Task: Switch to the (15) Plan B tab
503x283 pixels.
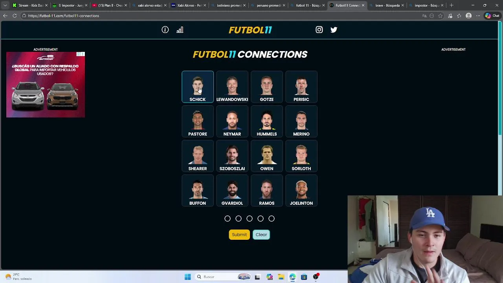Action: click(109, 6)
